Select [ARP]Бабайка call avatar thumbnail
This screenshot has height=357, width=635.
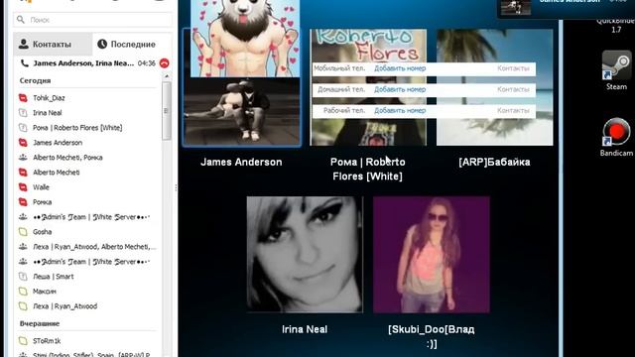[494, 87]
